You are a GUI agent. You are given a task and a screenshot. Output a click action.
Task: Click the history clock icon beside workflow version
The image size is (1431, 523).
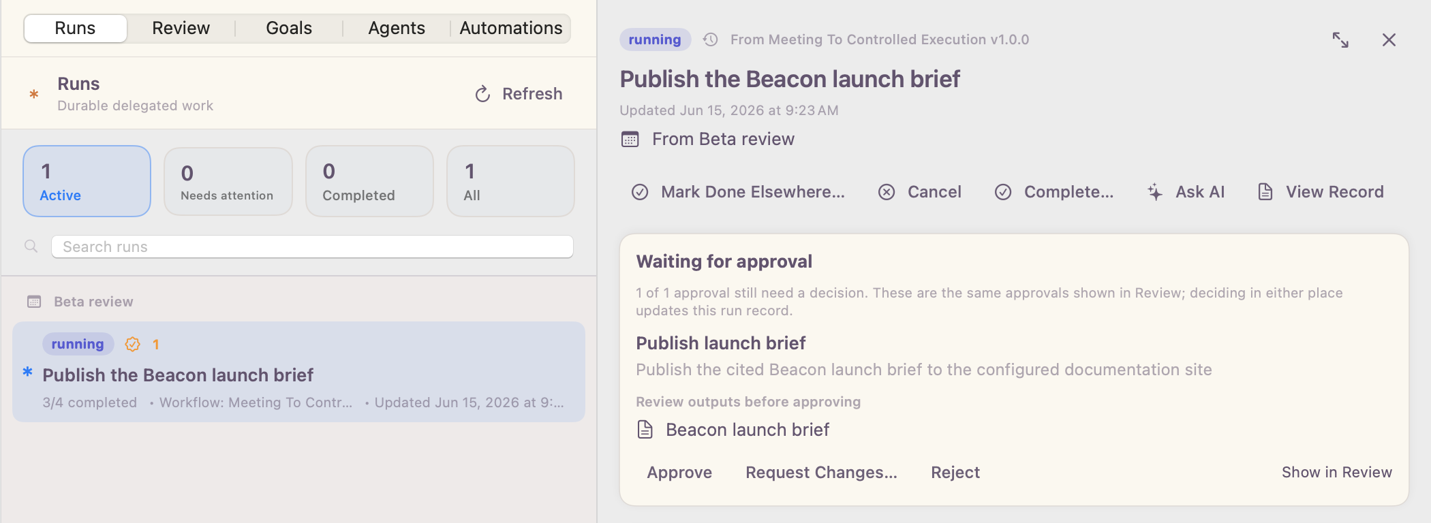tap(711, 39)
